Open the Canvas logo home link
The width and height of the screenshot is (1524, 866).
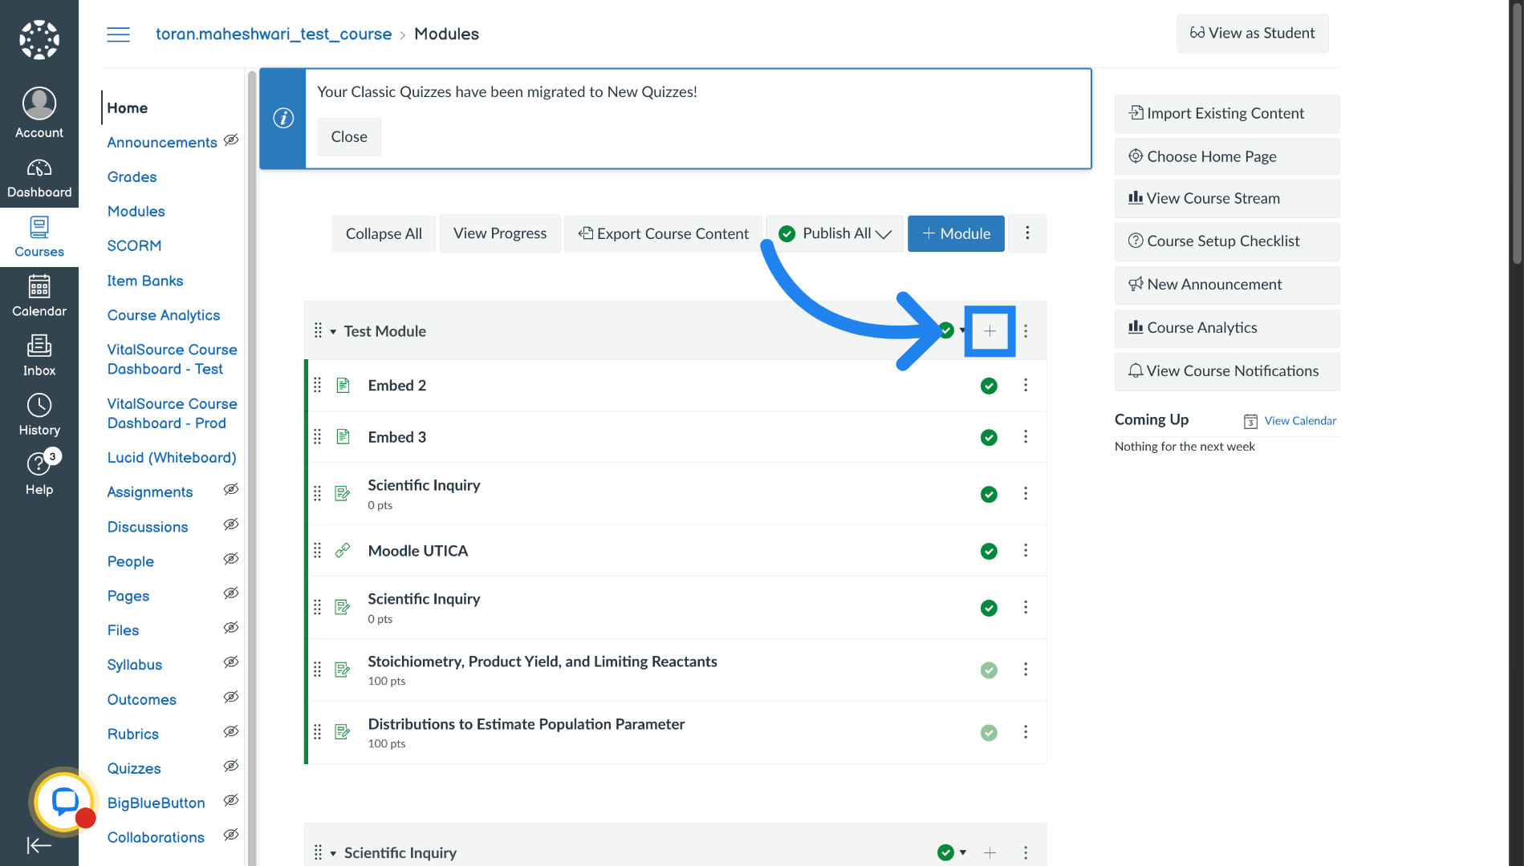coord(39,39)
